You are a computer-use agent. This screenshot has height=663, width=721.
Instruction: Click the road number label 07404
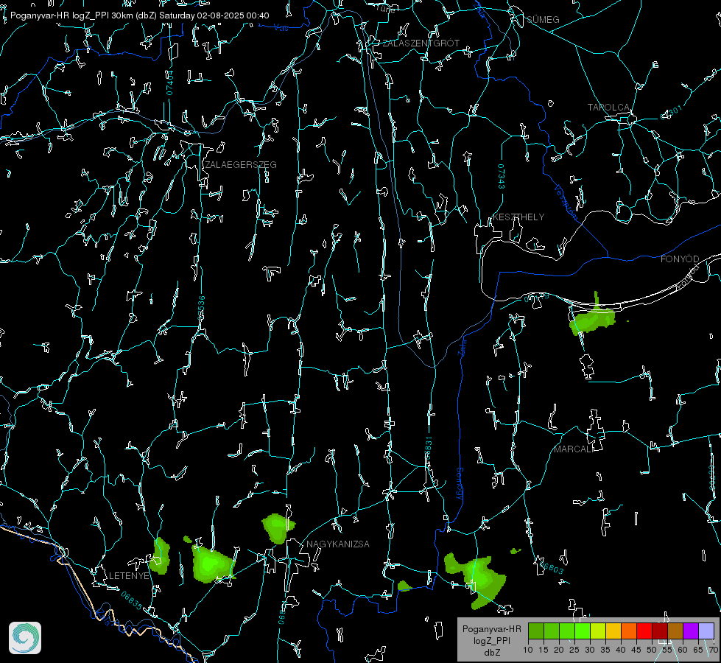[169, 83]
